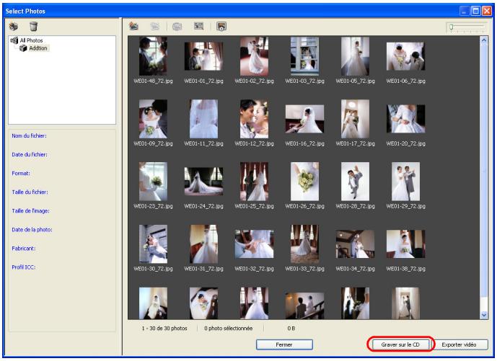Click the 'Date de la photo:' label
This screenshot has height=361, width=497.
click(x=32, y=230)
